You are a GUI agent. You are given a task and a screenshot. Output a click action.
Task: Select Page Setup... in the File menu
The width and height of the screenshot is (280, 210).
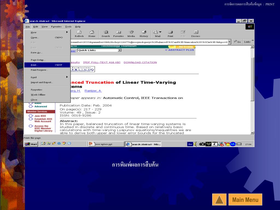[47, 60]
